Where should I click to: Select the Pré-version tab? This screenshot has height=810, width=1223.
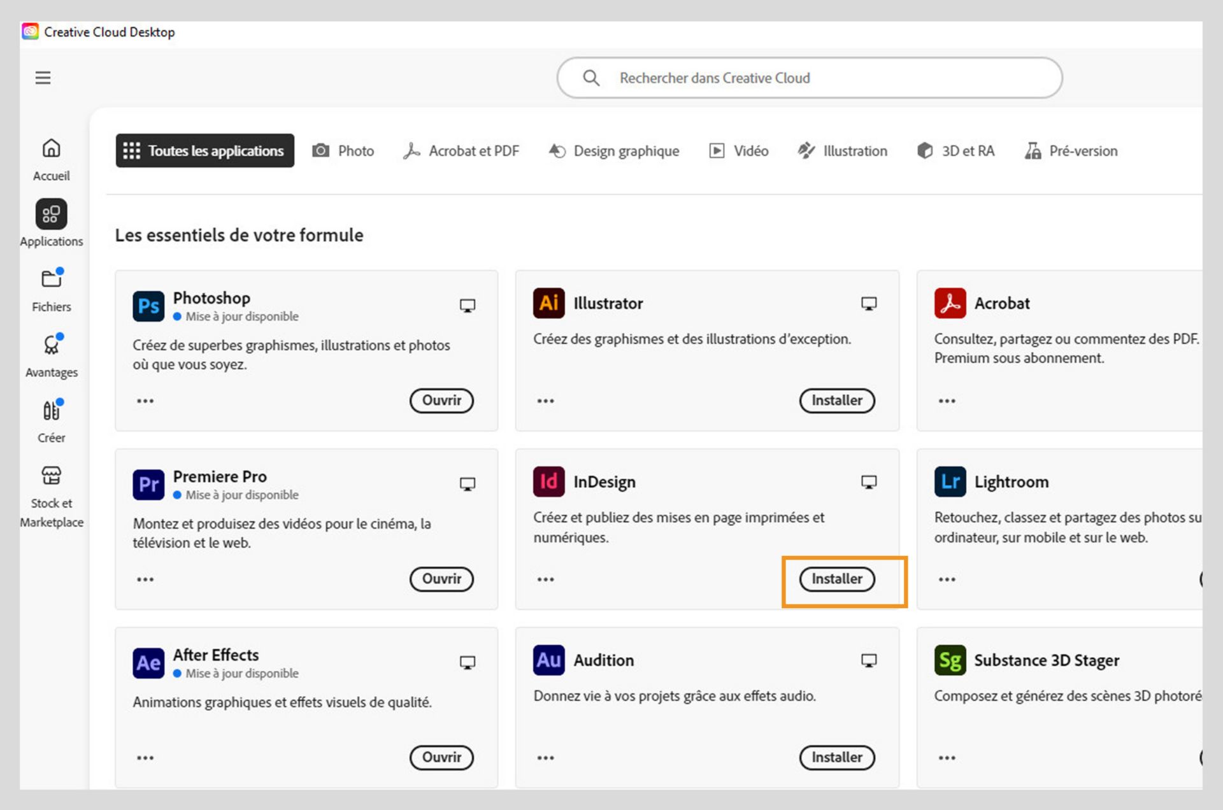[1071, 151]
